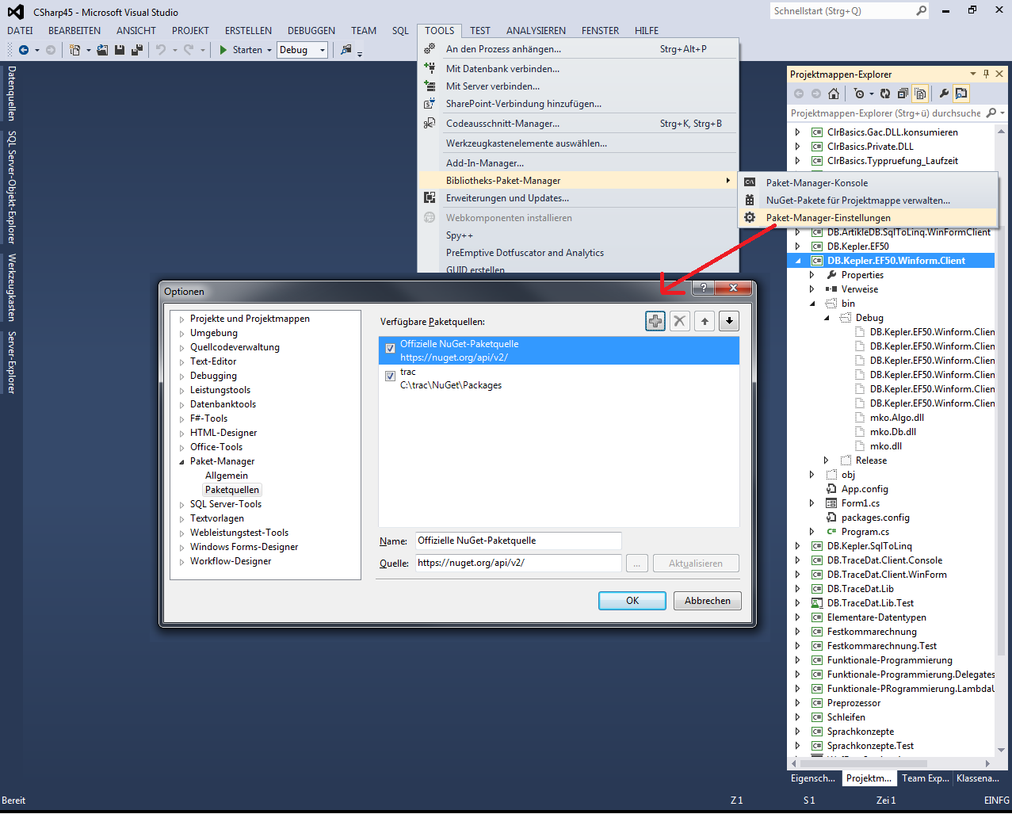
Task: Switch to the Team Exp... bottom tab
Action: 925,778
